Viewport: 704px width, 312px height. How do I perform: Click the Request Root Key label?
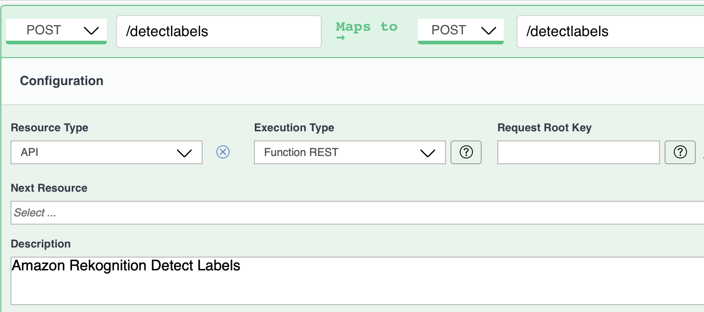point(544,128)
